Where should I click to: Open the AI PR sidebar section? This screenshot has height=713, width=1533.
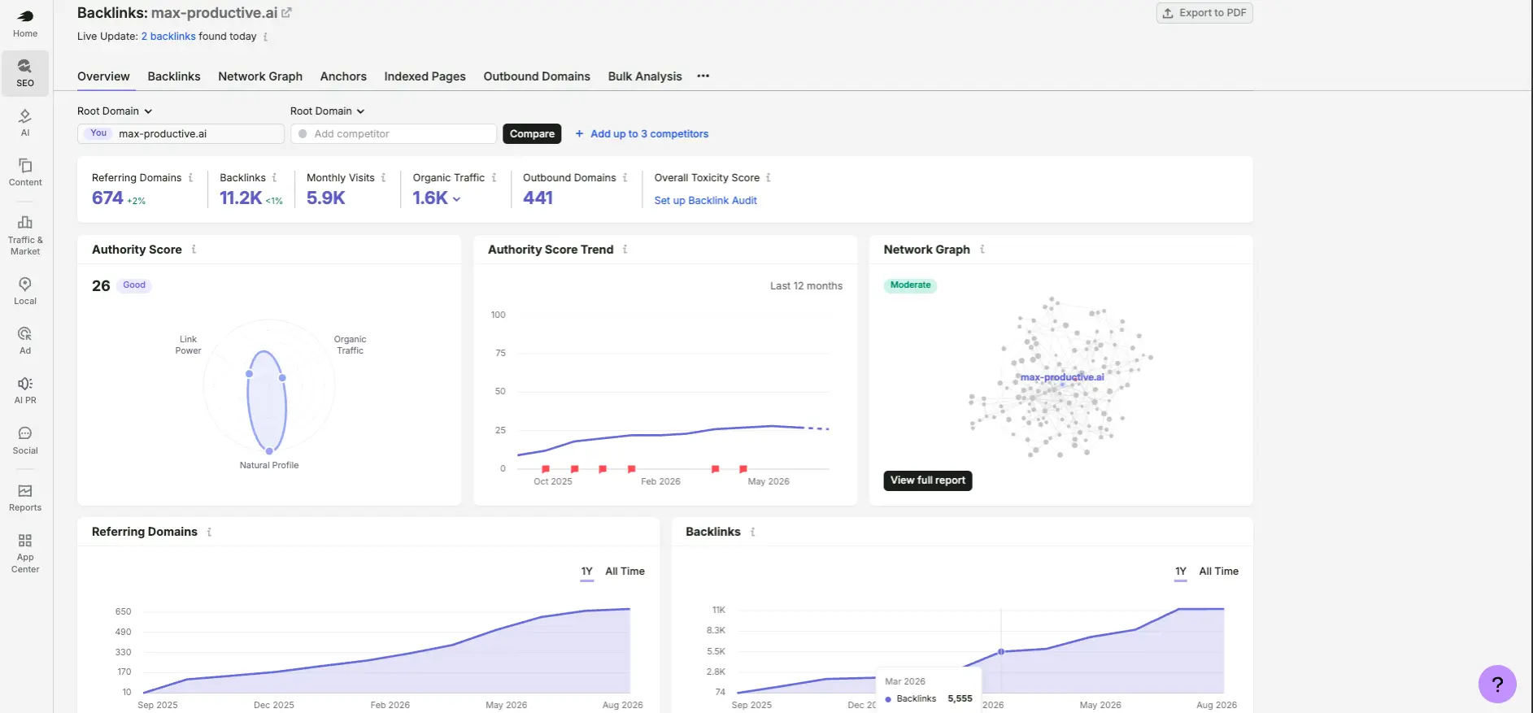[25, 390]
